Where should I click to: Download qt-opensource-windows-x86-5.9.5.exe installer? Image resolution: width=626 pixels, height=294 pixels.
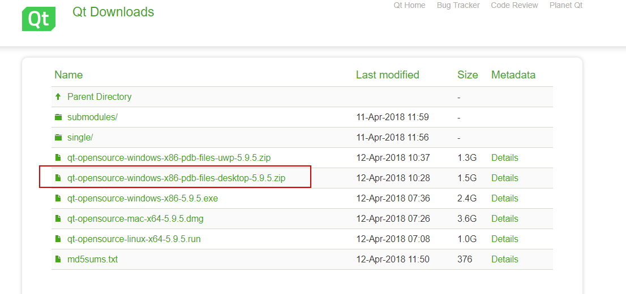143,199
